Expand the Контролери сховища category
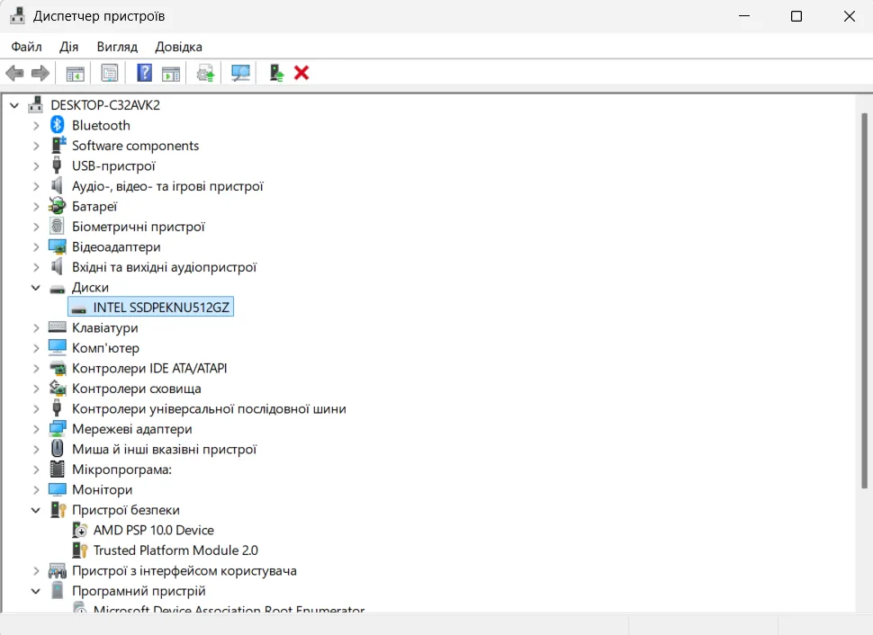 pos(36,389)
